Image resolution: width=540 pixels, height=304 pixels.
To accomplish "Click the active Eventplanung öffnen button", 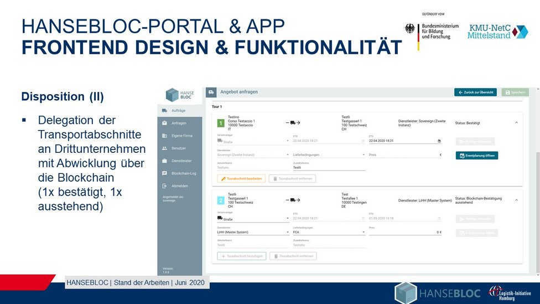I will click(476, 156).
